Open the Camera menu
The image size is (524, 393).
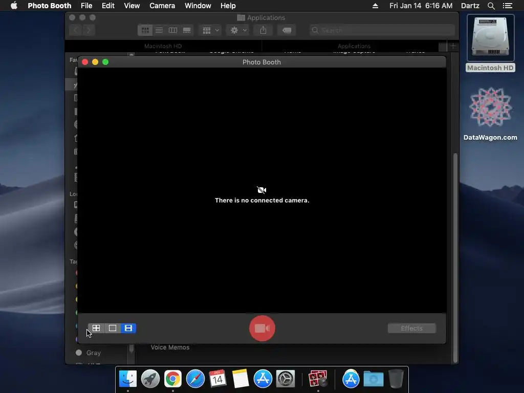pos(162,6)
